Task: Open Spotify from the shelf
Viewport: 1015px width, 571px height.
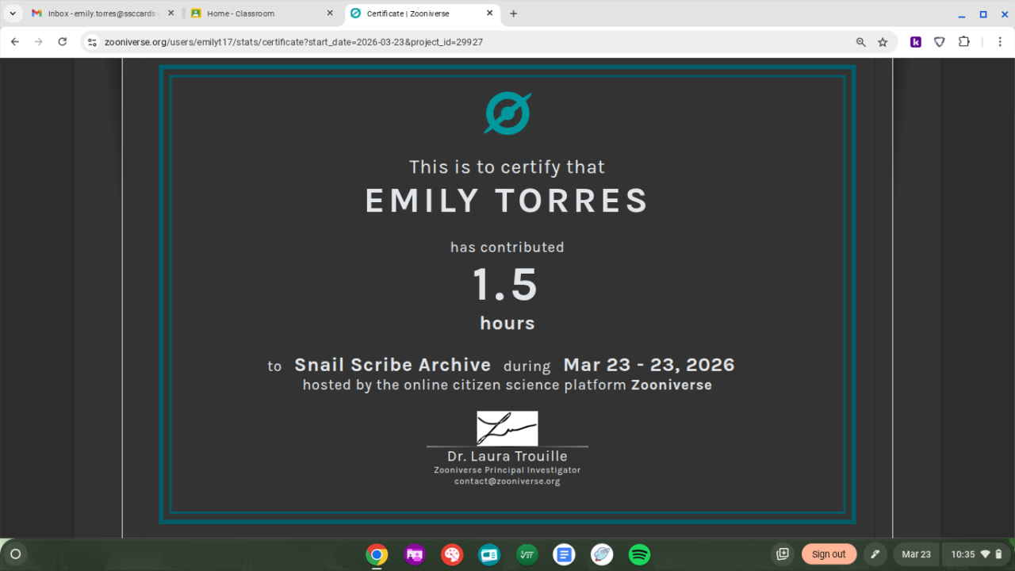Action: point(639,554)
